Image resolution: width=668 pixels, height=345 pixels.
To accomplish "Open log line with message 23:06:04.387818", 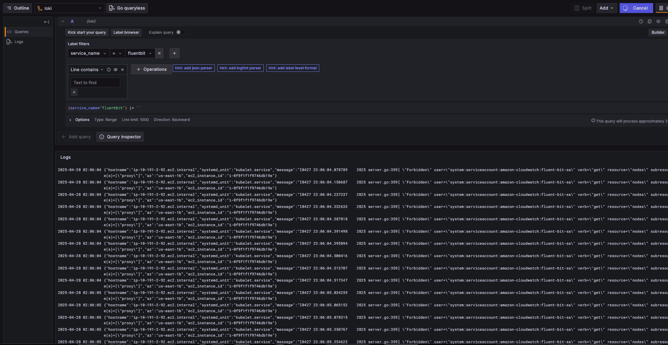I will point(362,222).
